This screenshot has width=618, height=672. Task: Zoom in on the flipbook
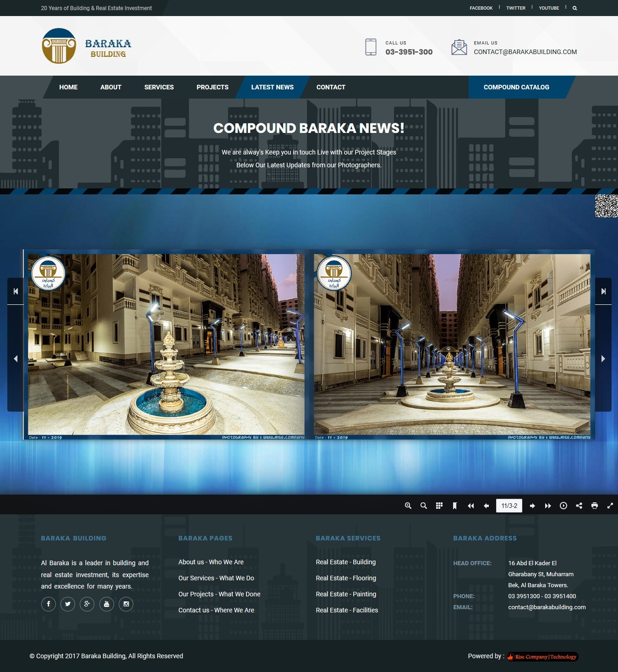408,506
